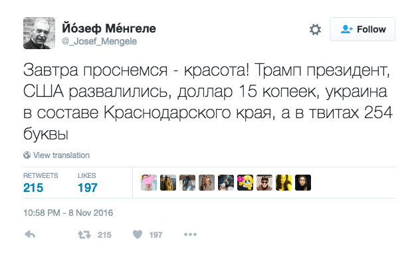Screen dimensions: 416x255
Task: Like the tweet with heart icon
Action: tap(138, 234)
